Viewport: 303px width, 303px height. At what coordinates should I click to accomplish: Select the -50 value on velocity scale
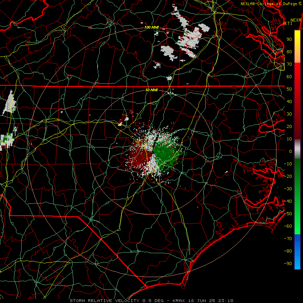pos(288,214)
